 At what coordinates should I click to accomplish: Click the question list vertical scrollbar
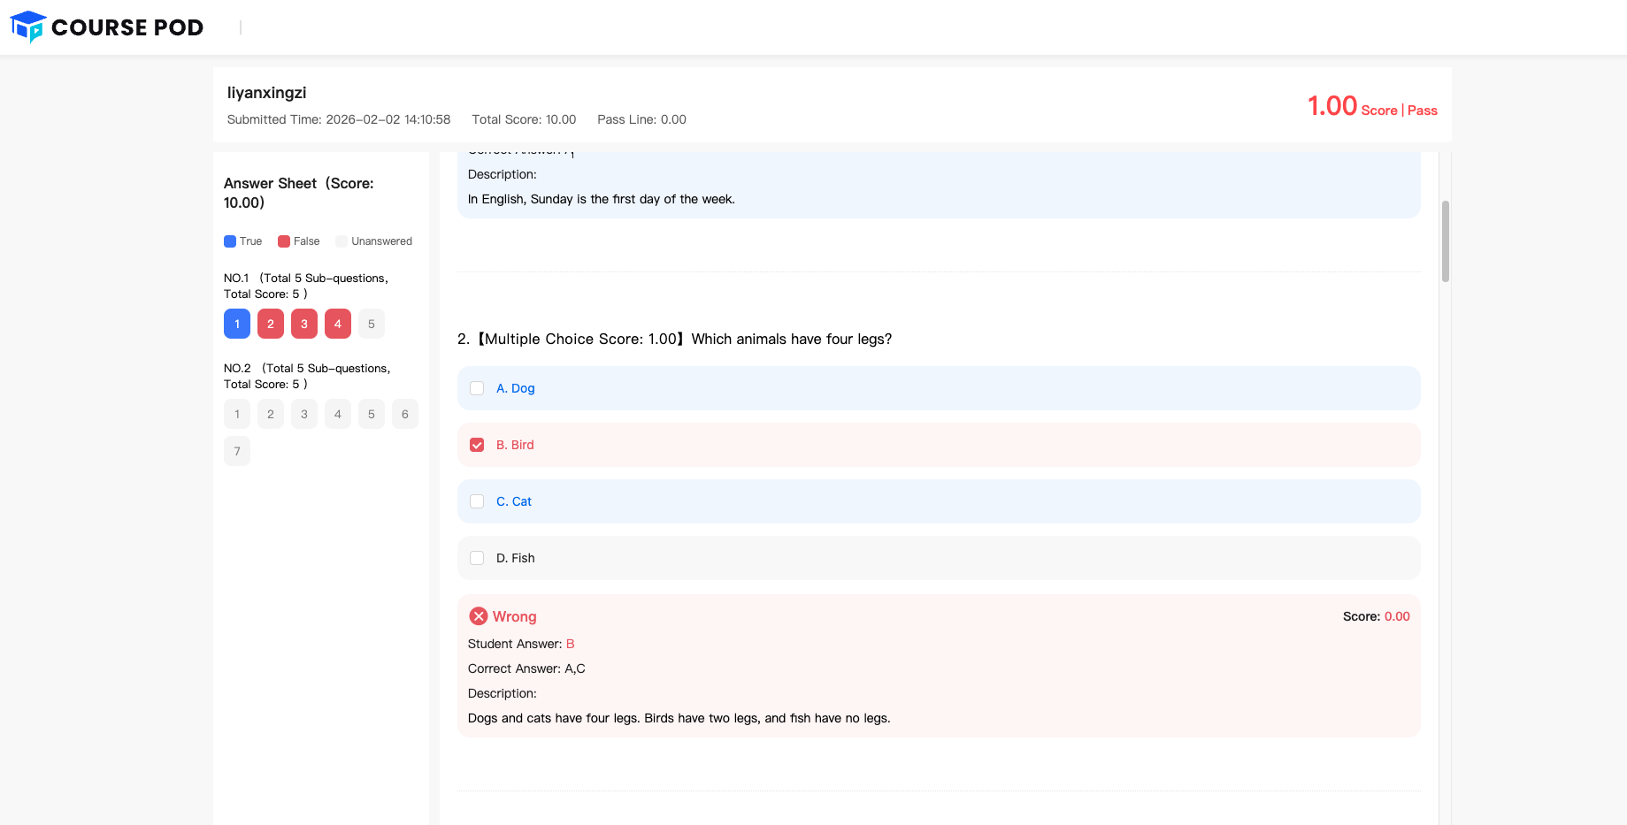1445,241
